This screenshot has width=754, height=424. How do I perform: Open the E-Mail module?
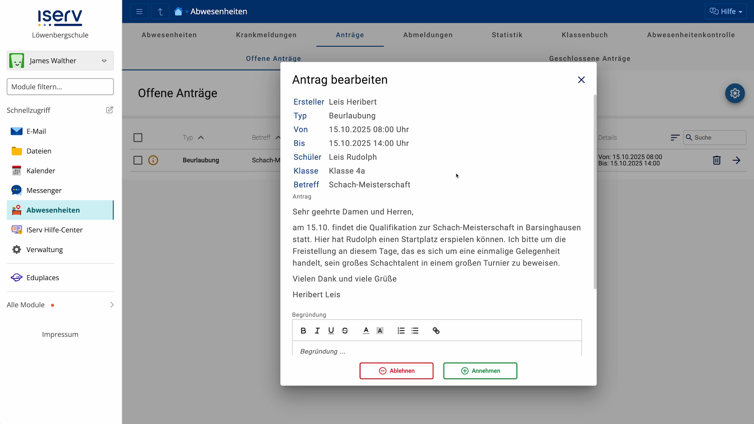tap(36, 131)
